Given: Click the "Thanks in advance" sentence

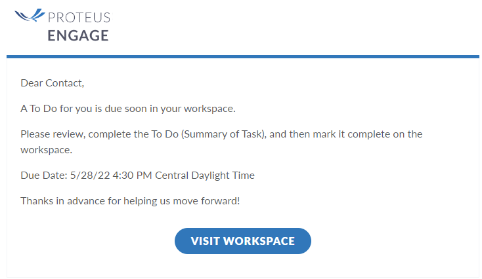Looking at the screenshot, I should [x=130, y=201].
